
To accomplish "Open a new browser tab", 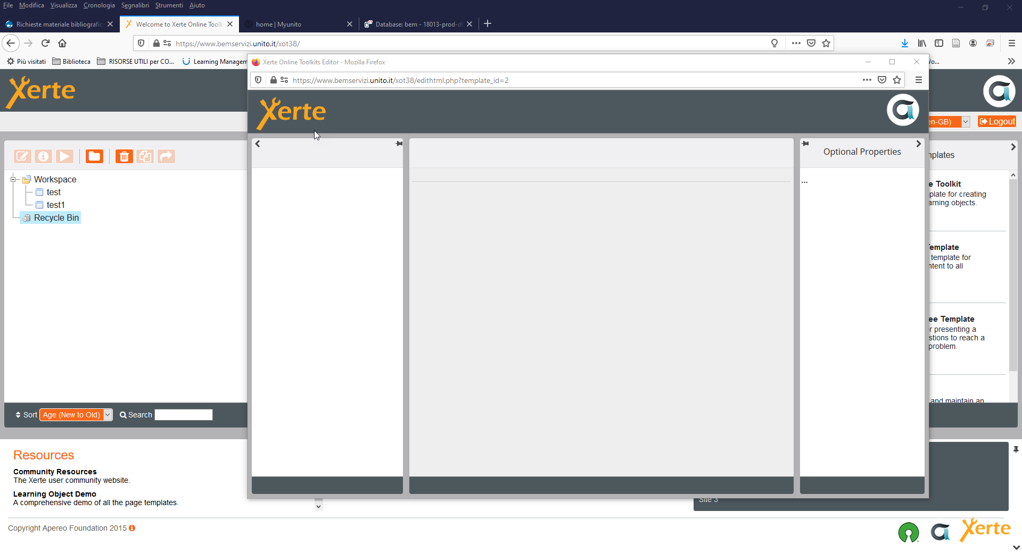I will click(488, 23).
